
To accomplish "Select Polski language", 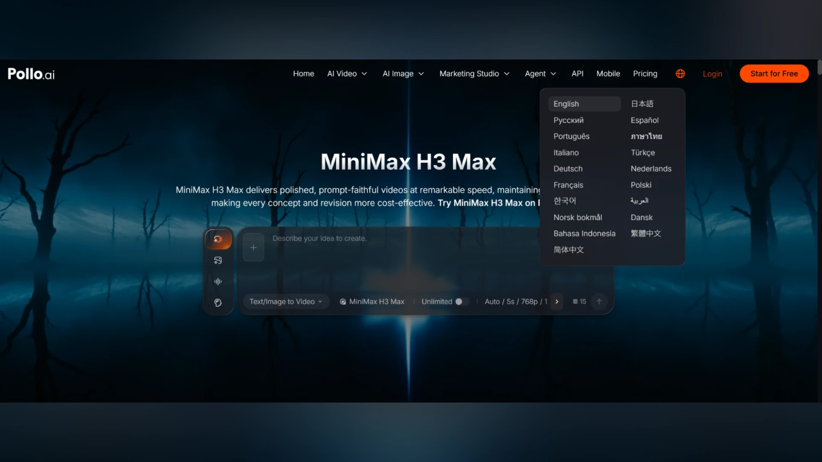I will point(640,185).
